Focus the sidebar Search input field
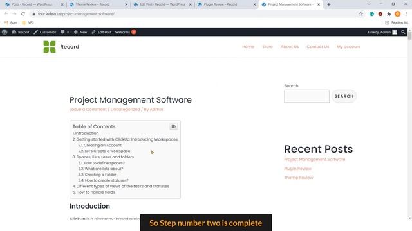Viewport: 412px width, 231px height. tap(306, 96)
